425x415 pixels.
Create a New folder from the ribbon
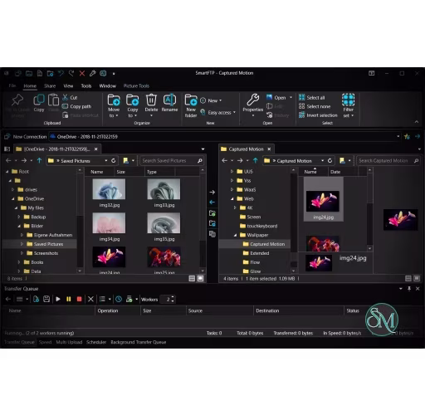point(191,105)
